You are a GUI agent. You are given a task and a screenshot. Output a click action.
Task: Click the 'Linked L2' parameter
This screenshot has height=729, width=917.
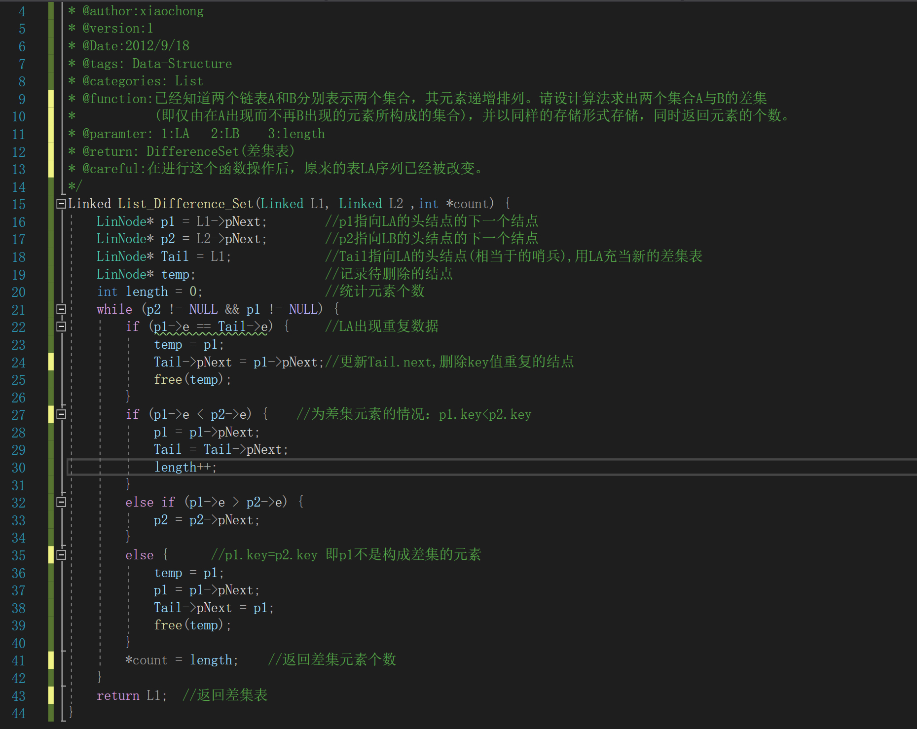click(x=371, y=204)
